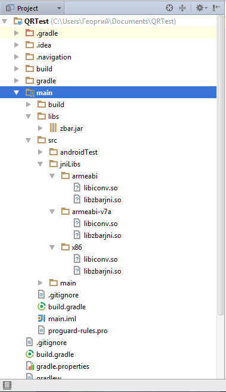This screenshot has height=392, width=226.
Task: Click the vertical scrollbar thumb
Action: pos(220,165)
